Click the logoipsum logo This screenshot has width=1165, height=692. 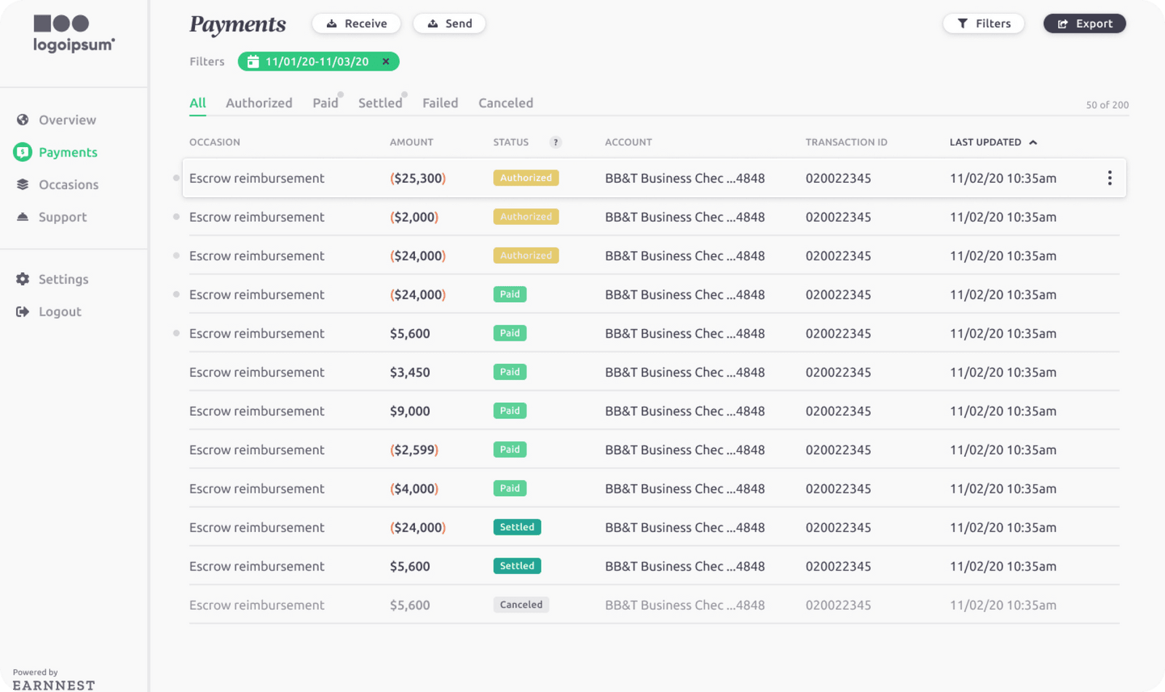(x=74, y=33)
